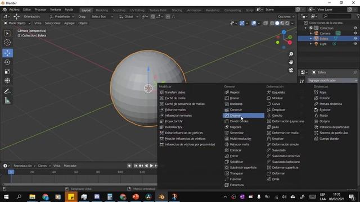Activate the Rotate tool
360x202 pixels.
click(7, 62)
